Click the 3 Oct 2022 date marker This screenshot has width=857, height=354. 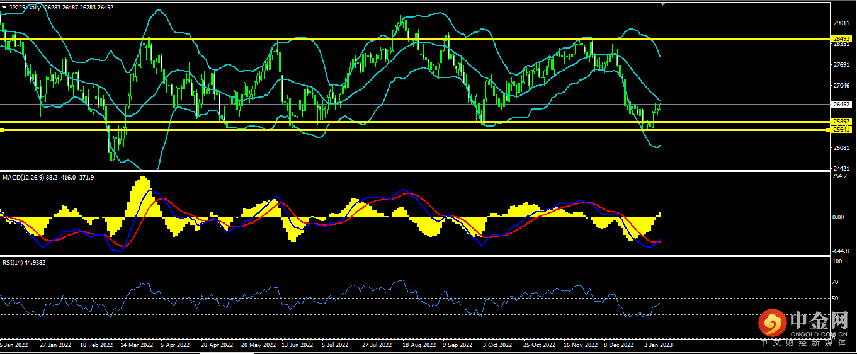click(497, 345)
